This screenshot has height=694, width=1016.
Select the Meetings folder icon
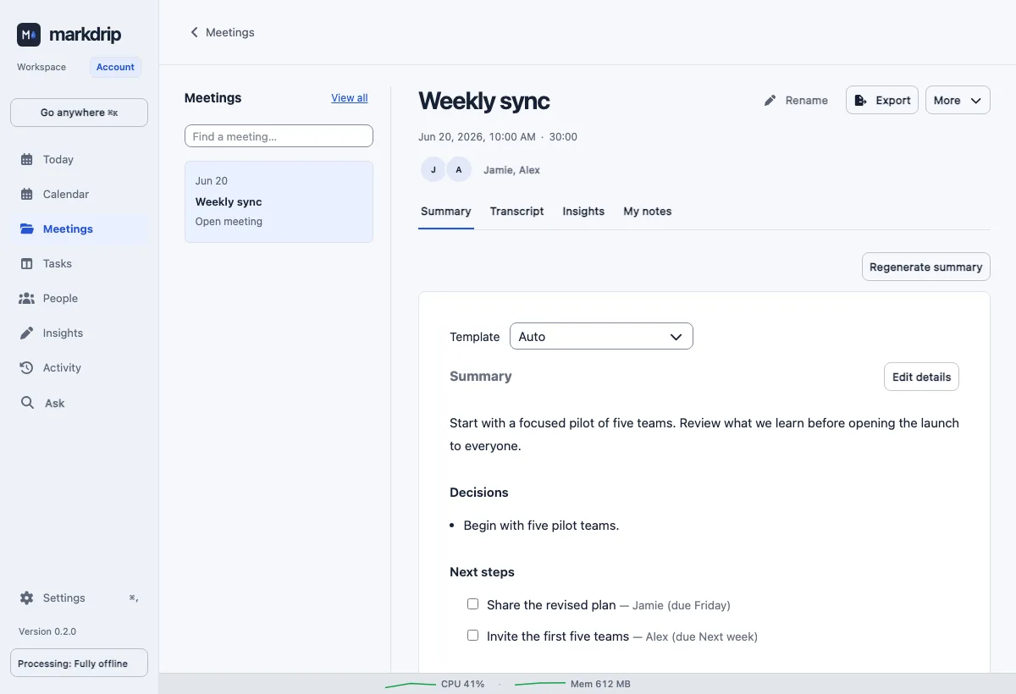27,229
